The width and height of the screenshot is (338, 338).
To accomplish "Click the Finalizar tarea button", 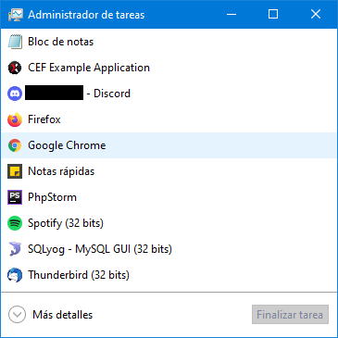I will click(290, 315).
